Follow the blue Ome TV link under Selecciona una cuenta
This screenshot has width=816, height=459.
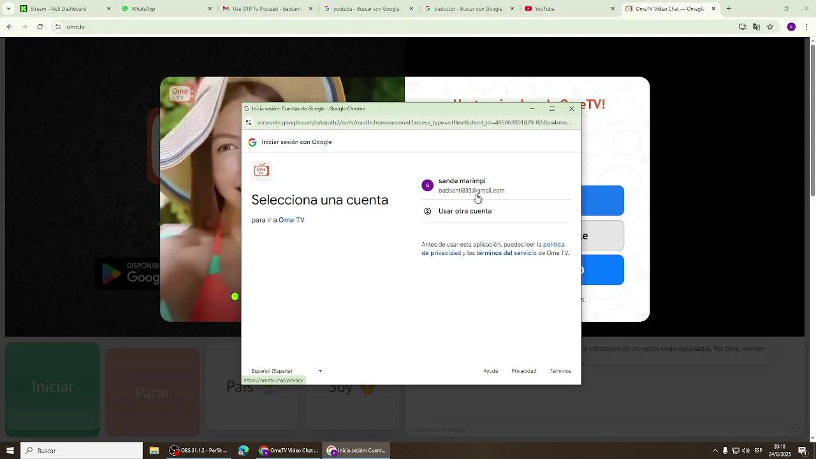coord(291,220)
